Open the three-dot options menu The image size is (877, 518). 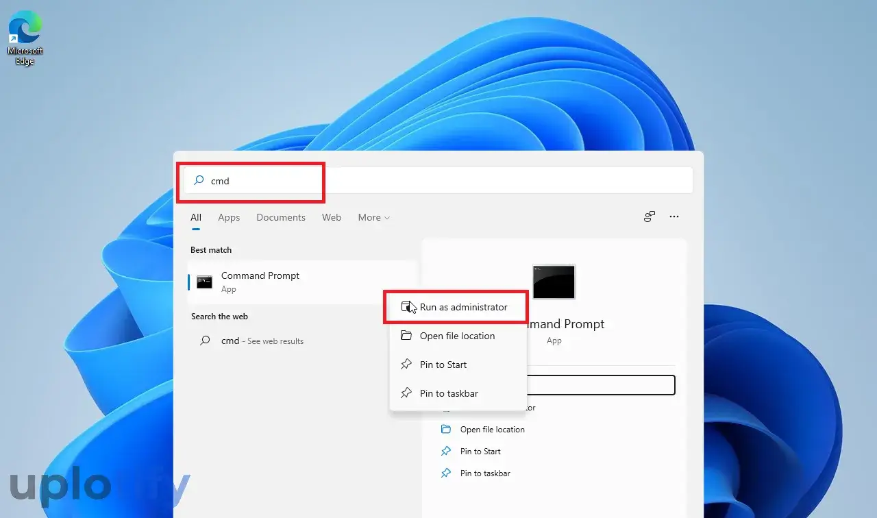(674, 217)
